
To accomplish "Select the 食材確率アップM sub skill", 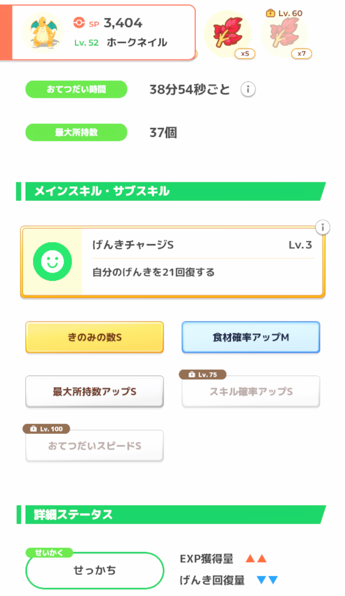I will [x=251, y=337].
